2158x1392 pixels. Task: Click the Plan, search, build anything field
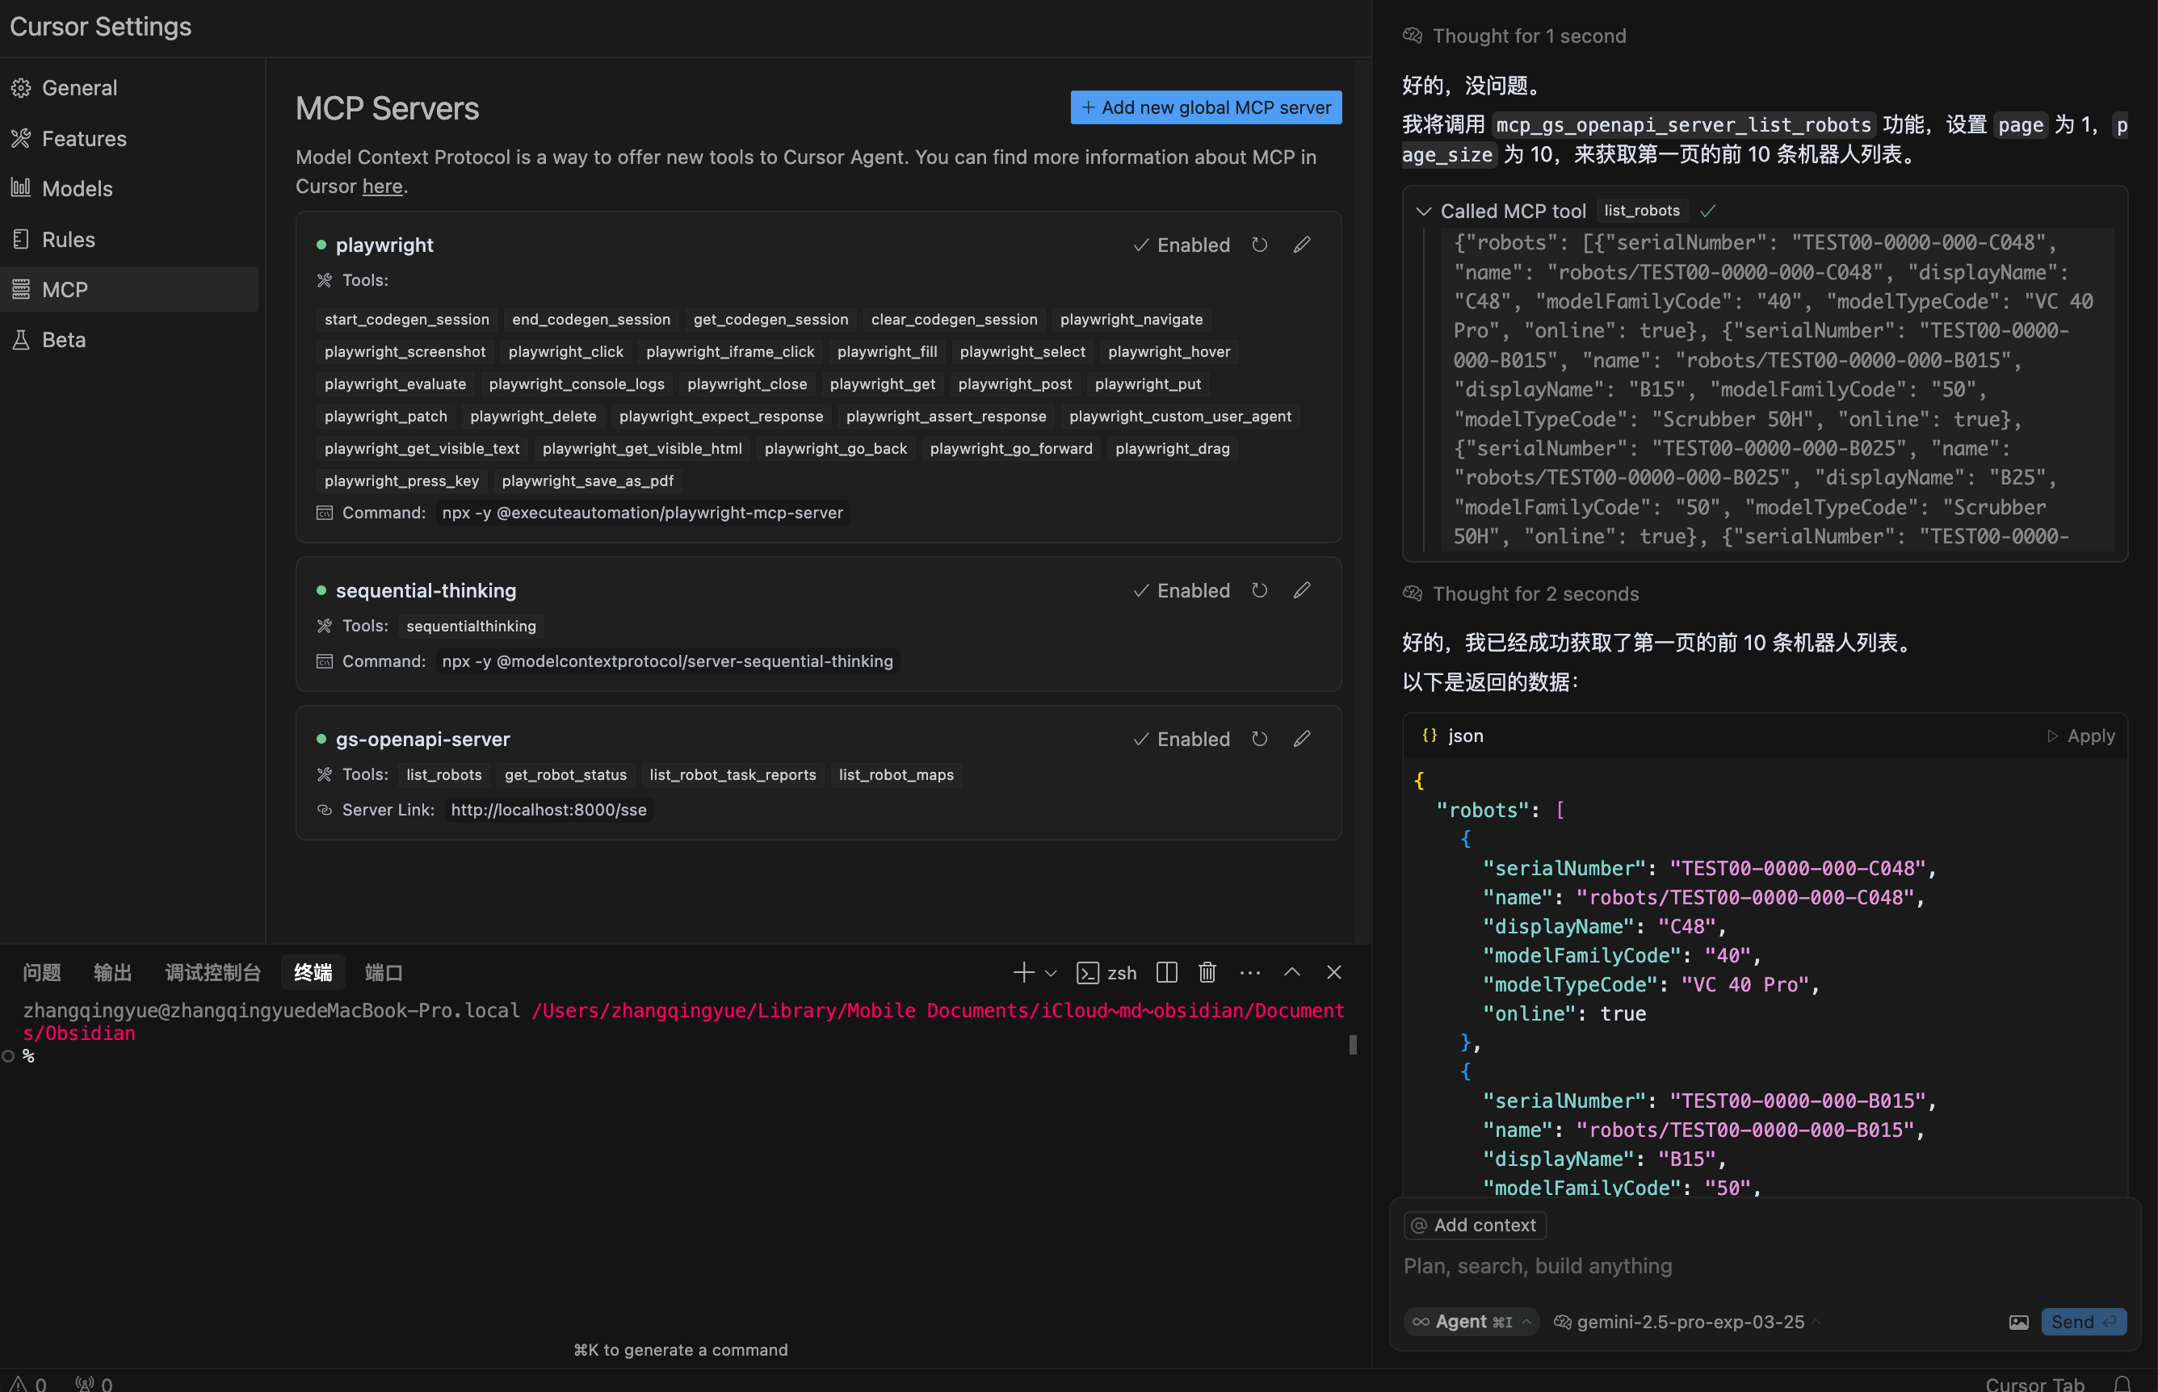1538,1265
